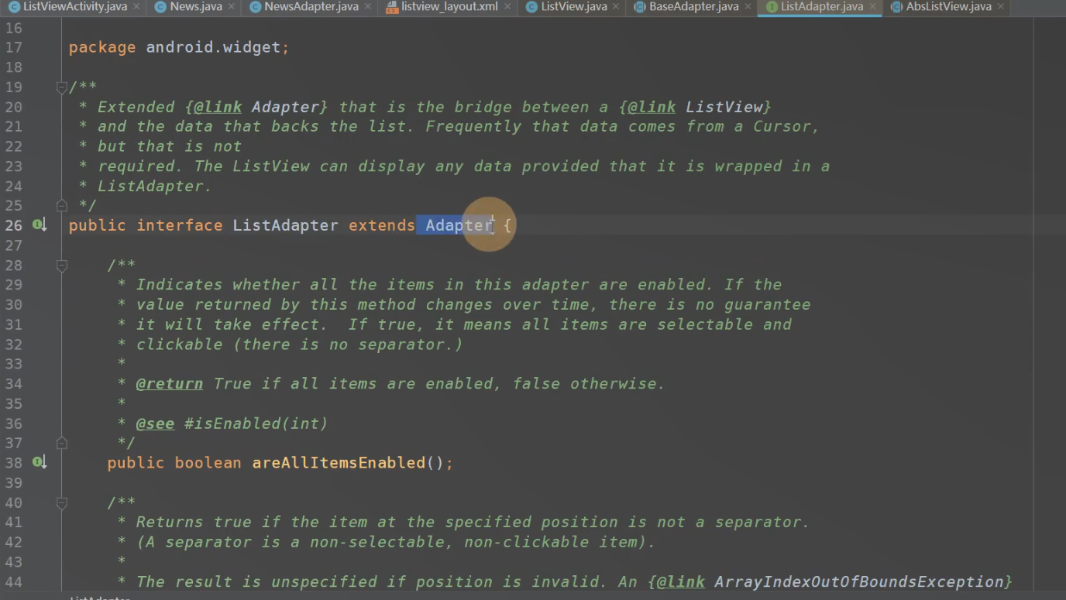Collapse the fold marker at line 37 comment end

62,444
